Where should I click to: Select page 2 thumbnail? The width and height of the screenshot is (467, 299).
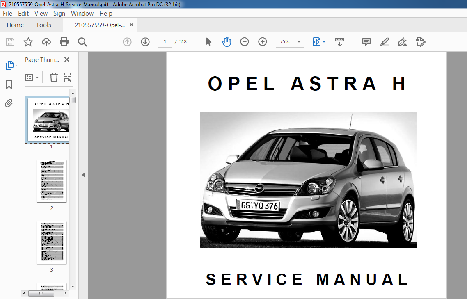pos(52,181)
